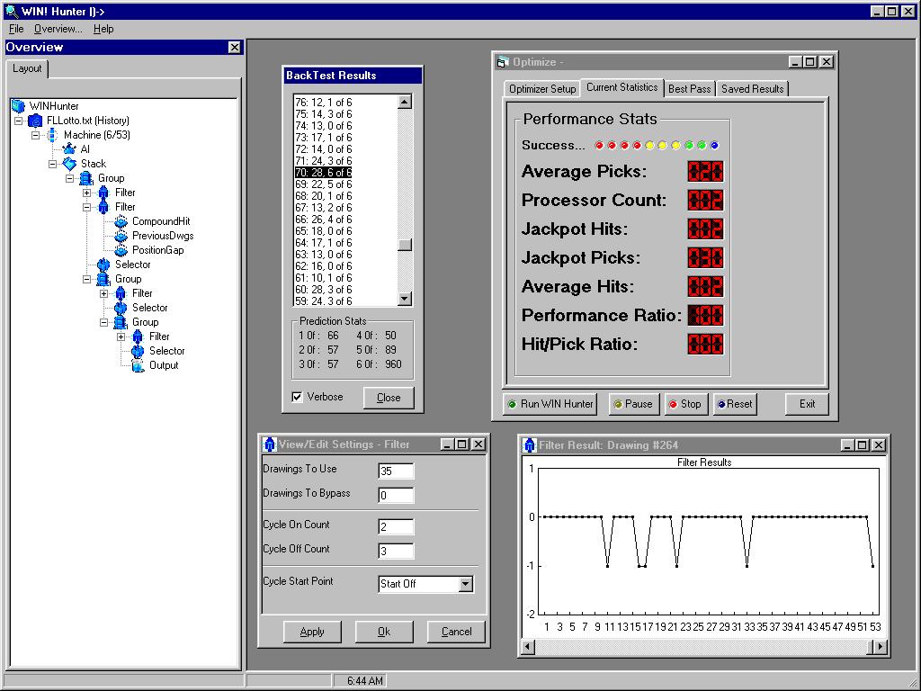Viewport: 921px width, 691px height.
Task: Open the Optimizer Setup tab
Action: tap(541, 89)
